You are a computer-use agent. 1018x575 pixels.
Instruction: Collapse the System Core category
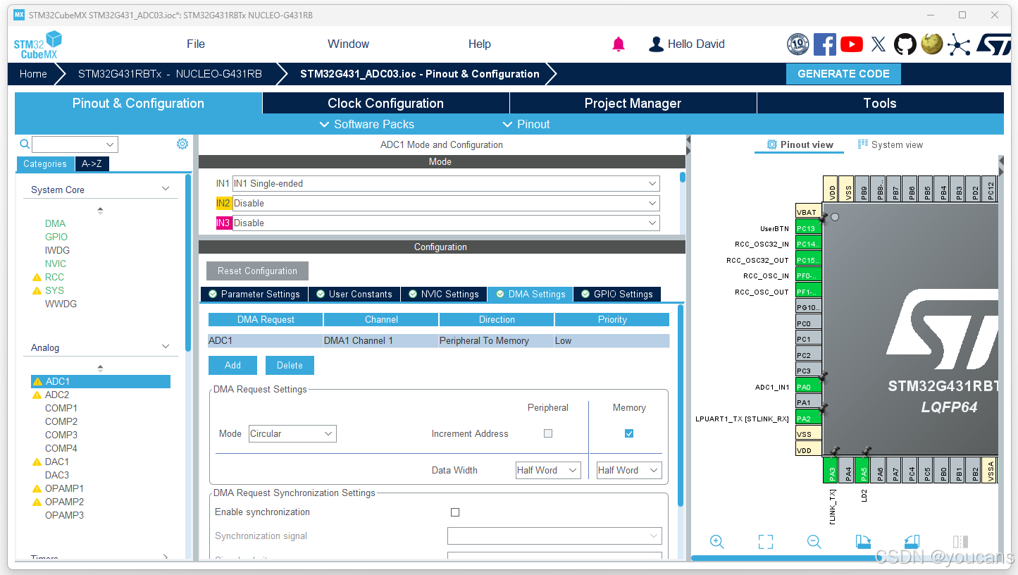(166, 189)
